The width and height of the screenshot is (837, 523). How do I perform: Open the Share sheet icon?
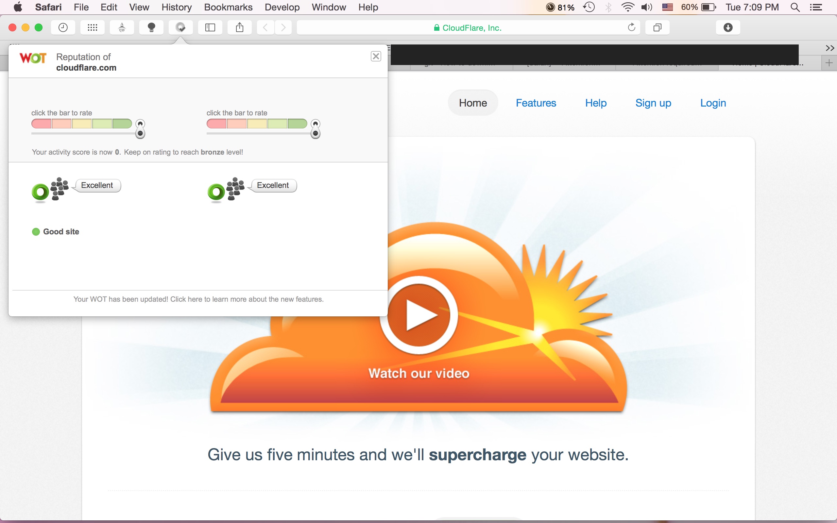[x=239, y=28]
